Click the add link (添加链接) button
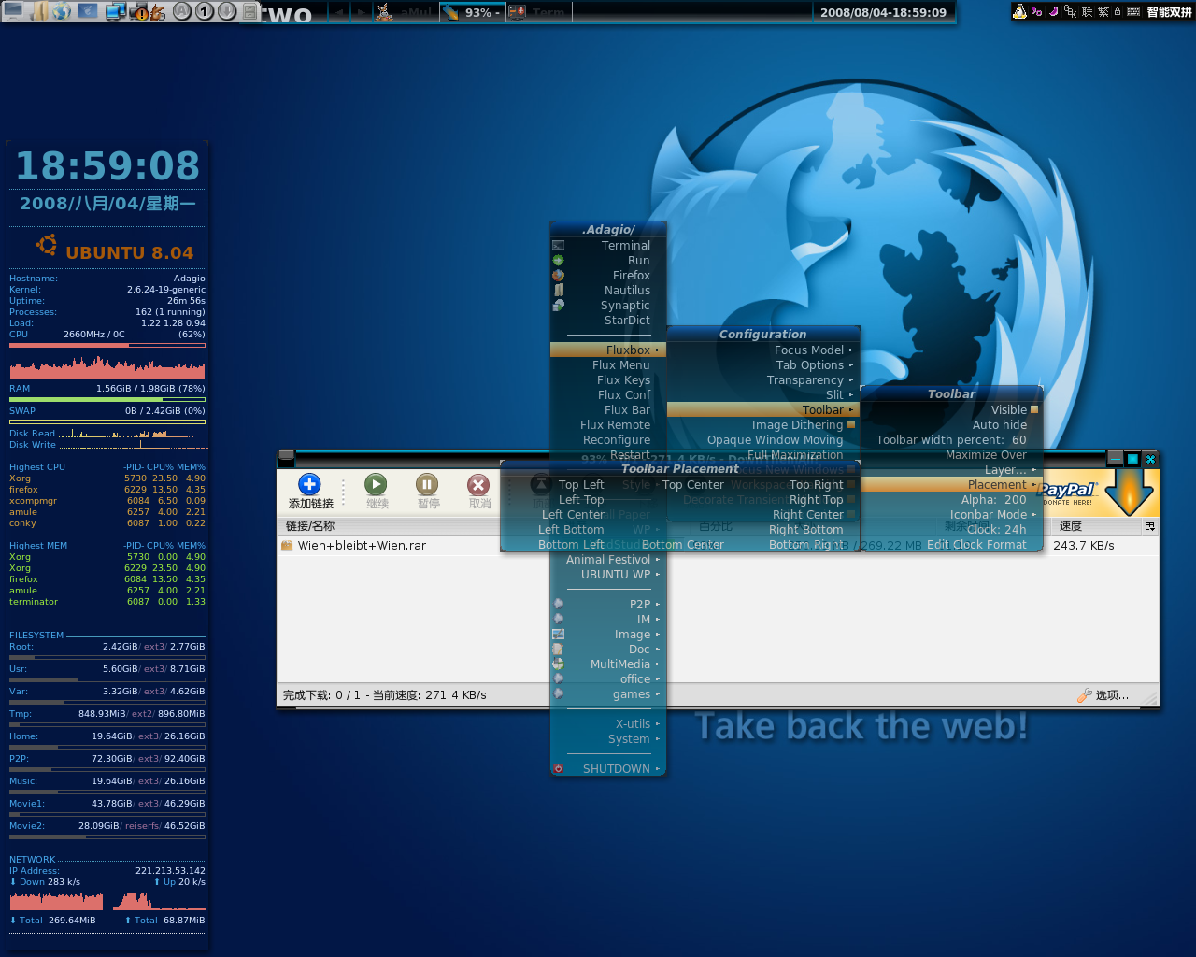This screenshot has height=957, width=1196. pyautogui.click(x=310, y=492)
